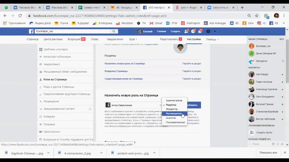Open options for bigstock-Closeup download

coord(48,153)
